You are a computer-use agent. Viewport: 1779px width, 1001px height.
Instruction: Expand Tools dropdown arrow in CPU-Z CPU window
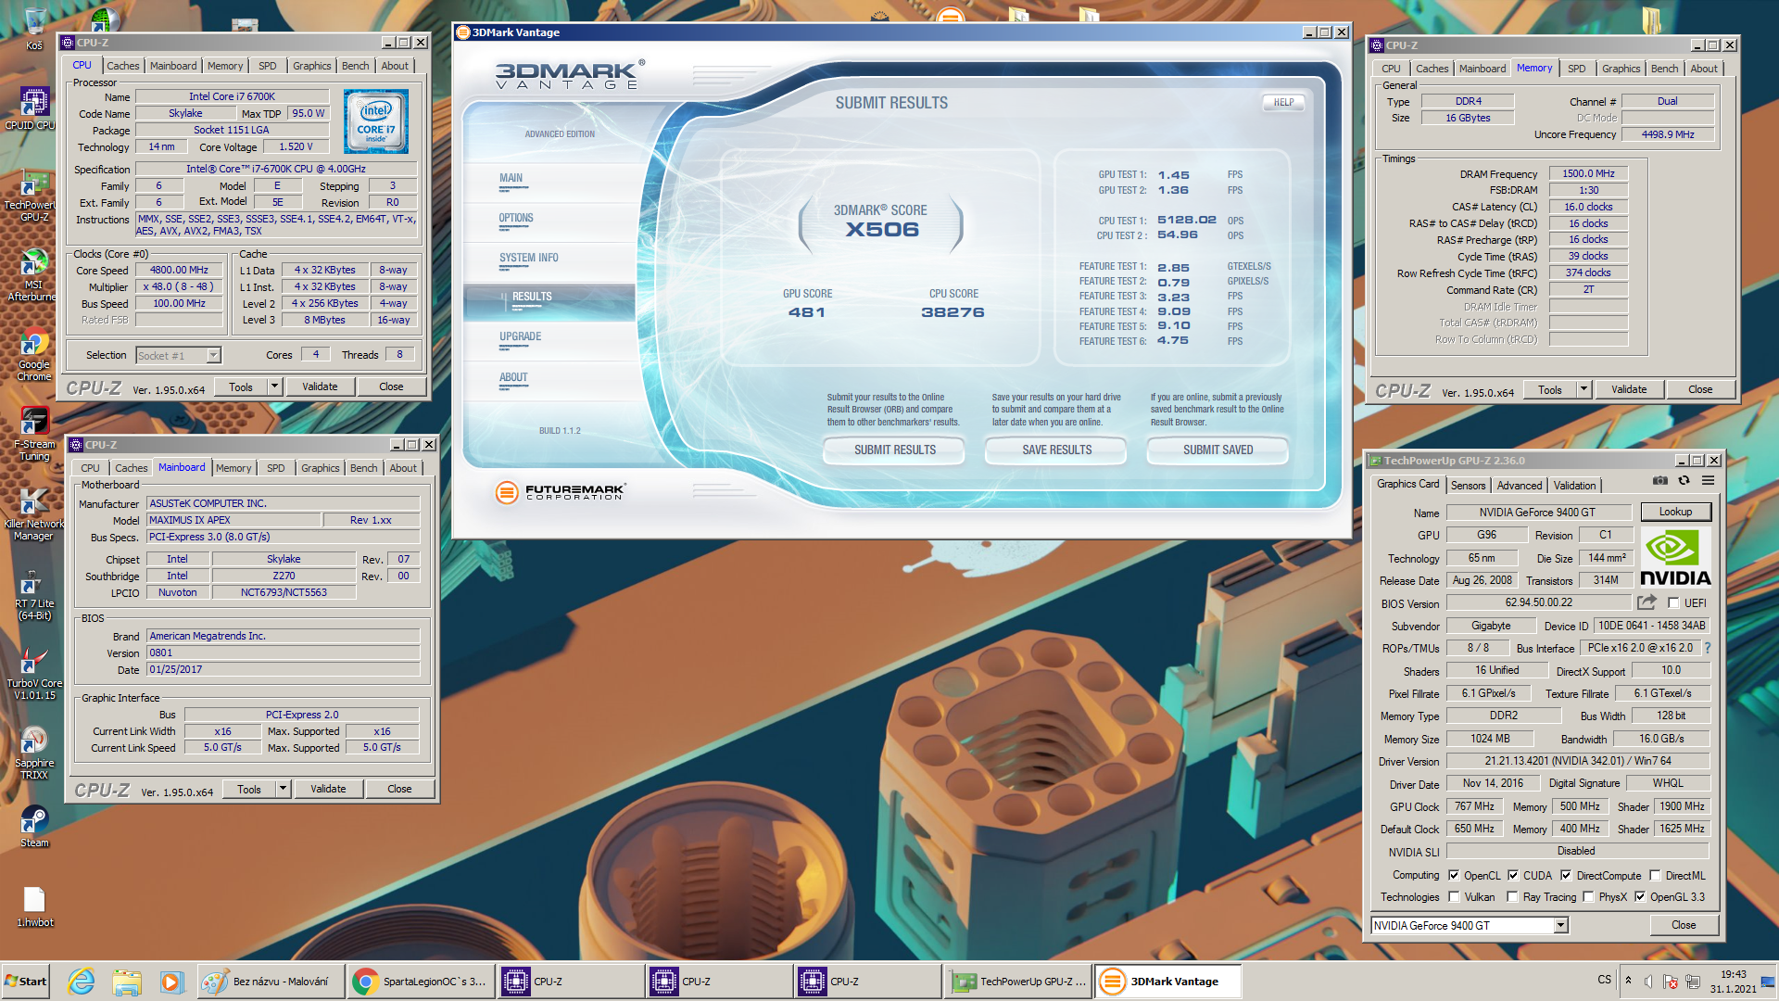(x=274, y=386)
